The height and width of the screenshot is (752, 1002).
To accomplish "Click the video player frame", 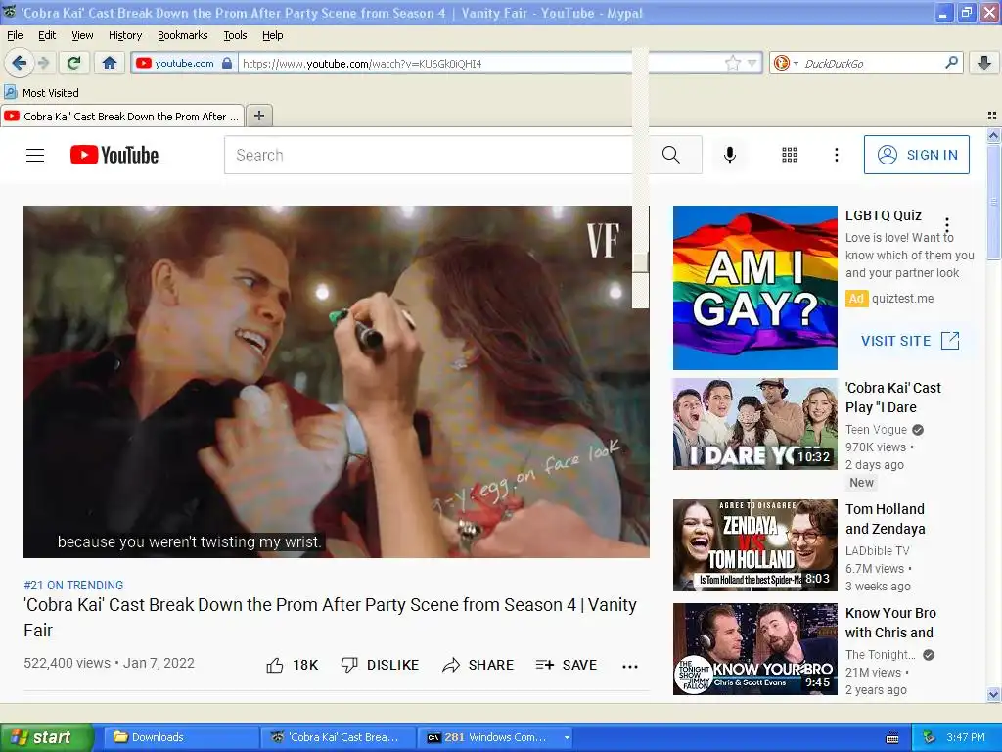I will point(337,382).
